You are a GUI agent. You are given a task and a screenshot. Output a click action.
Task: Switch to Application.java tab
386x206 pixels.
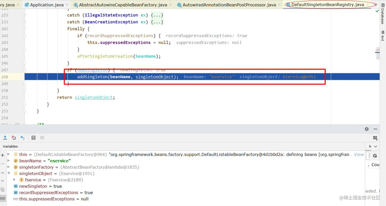47,5
